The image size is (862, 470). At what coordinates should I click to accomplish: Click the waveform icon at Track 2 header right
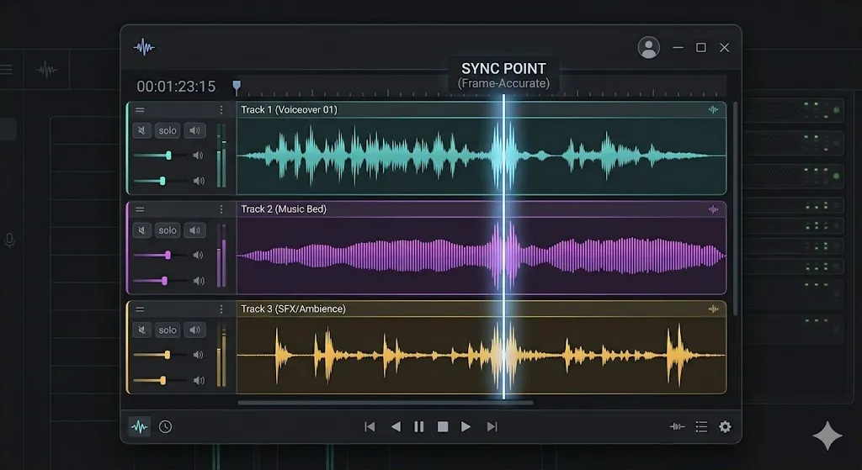(x=714, y=209)
